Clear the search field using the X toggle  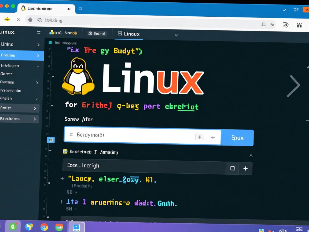pos(71,135)
